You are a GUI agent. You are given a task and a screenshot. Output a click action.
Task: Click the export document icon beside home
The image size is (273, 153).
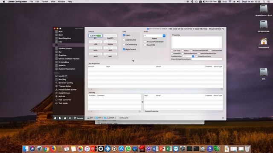(x=60, y=118)
